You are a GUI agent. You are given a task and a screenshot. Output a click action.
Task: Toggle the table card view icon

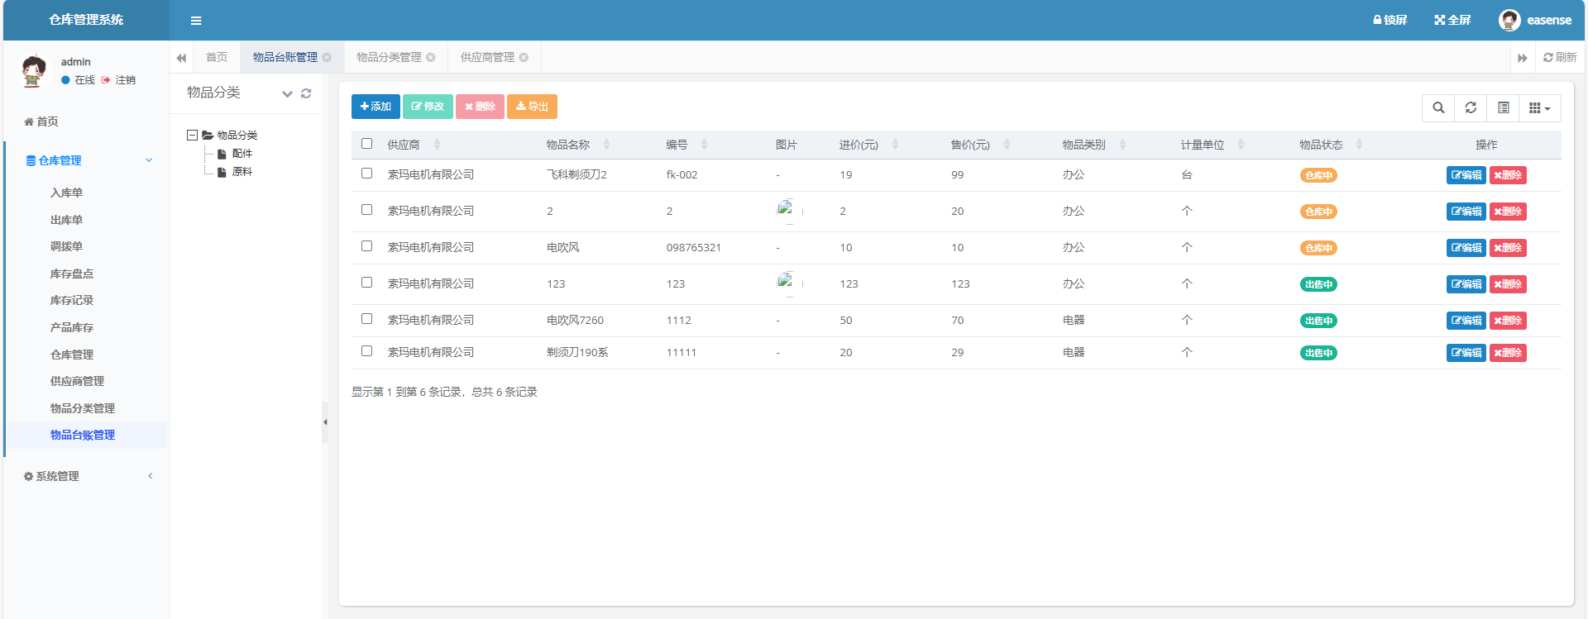(1503, 107)
